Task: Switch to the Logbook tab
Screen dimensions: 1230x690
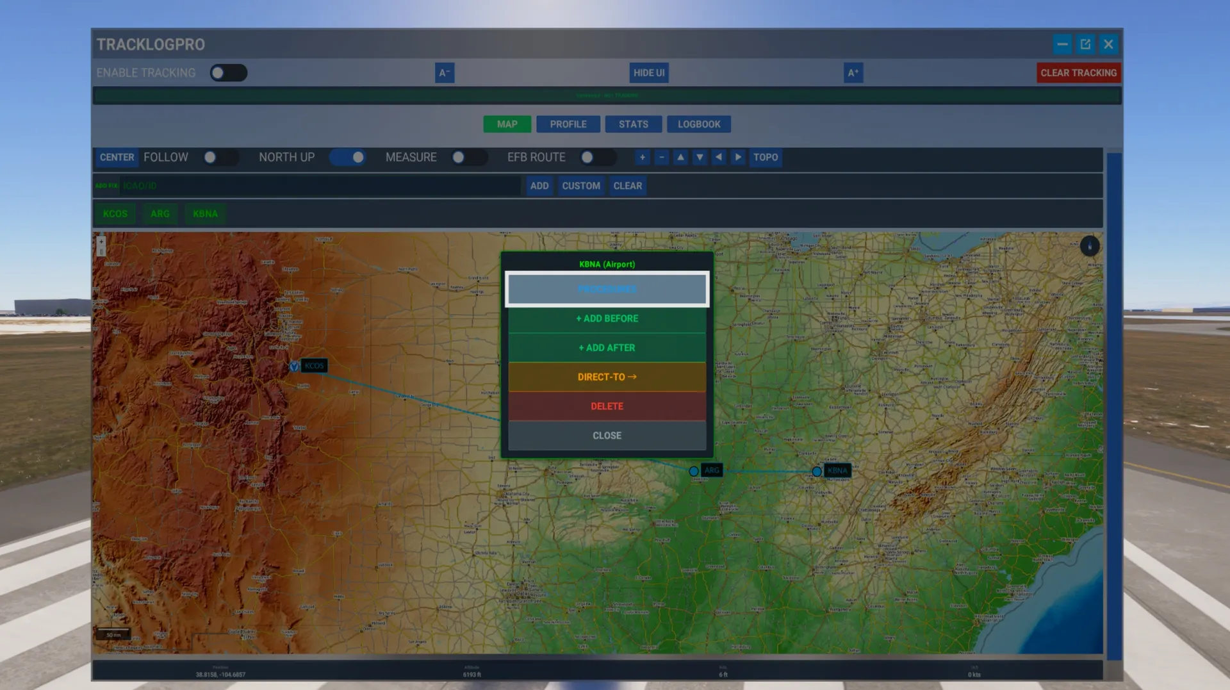Action: pyautogui.click(x=698, y=124)
